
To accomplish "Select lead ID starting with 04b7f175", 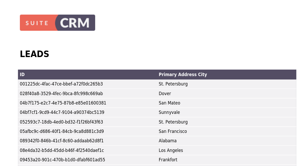I will [63, 103].
